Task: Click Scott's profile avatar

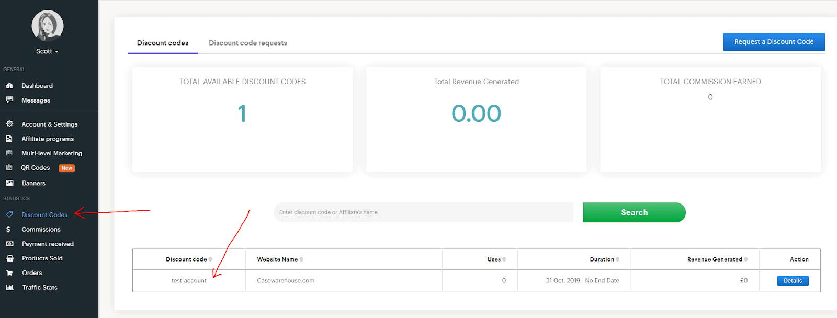Action: coord(48,26)
